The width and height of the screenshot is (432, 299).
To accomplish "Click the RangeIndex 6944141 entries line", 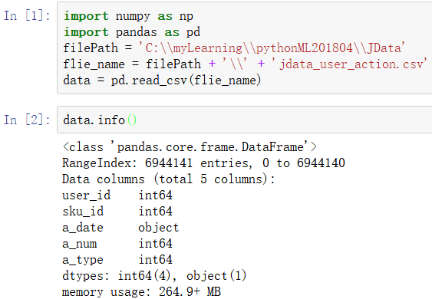I will coord(203,163).
